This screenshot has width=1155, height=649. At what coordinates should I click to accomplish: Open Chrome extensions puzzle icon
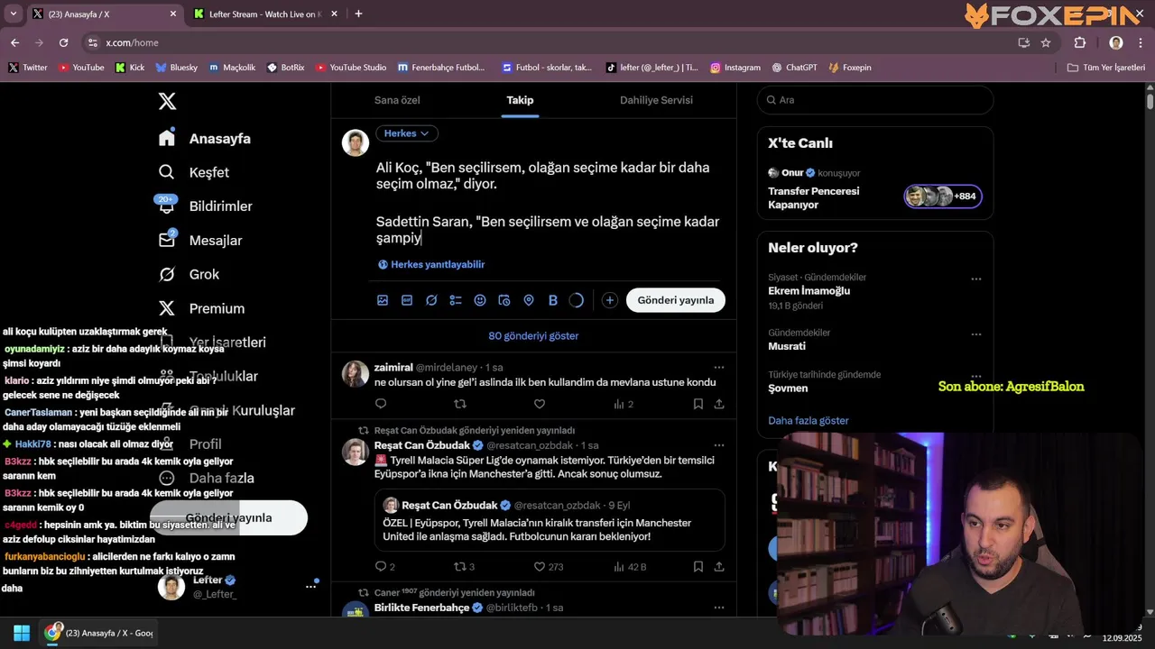click(x=1080, y=42)
